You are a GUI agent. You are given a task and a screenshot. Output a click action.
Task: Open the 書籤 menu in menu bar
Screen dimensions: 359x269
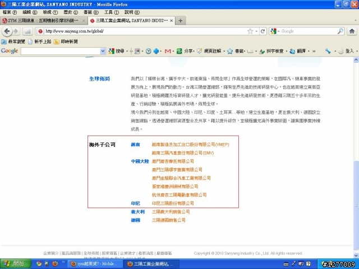[x=91, y=12]
